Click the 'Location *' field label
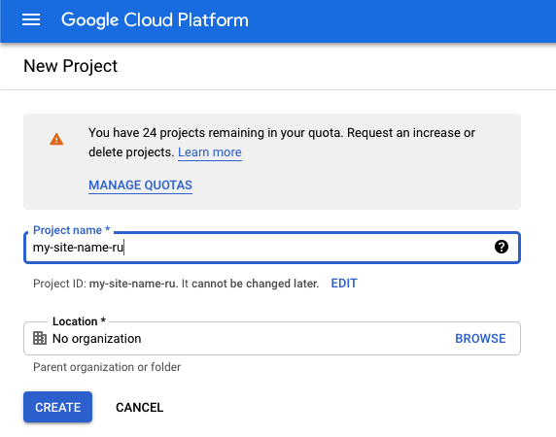The image size is (556, 437). (79, 321)
